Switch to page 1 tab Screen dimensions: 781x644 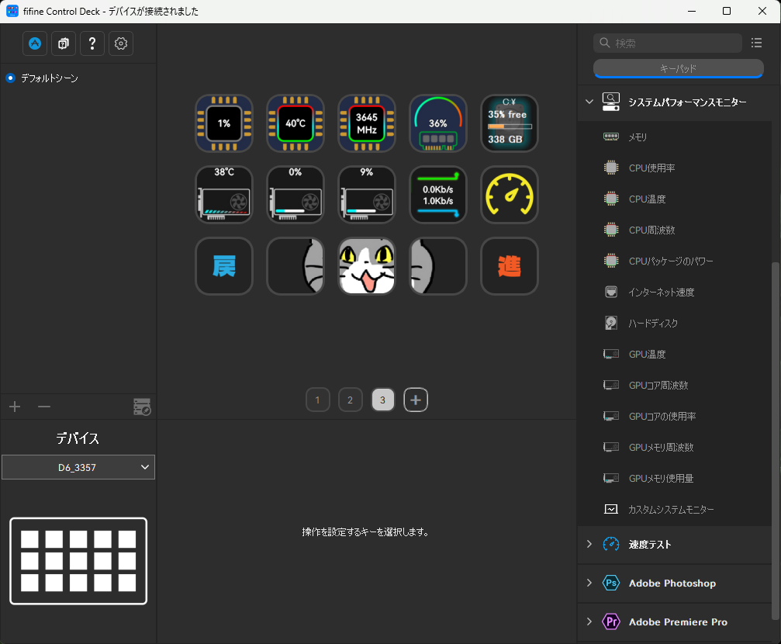click(x=318, y=400)
